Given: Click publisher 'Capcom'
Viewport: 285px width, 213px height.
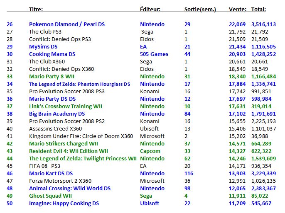Looking at the screenshot, I should (x=150, y=151).
